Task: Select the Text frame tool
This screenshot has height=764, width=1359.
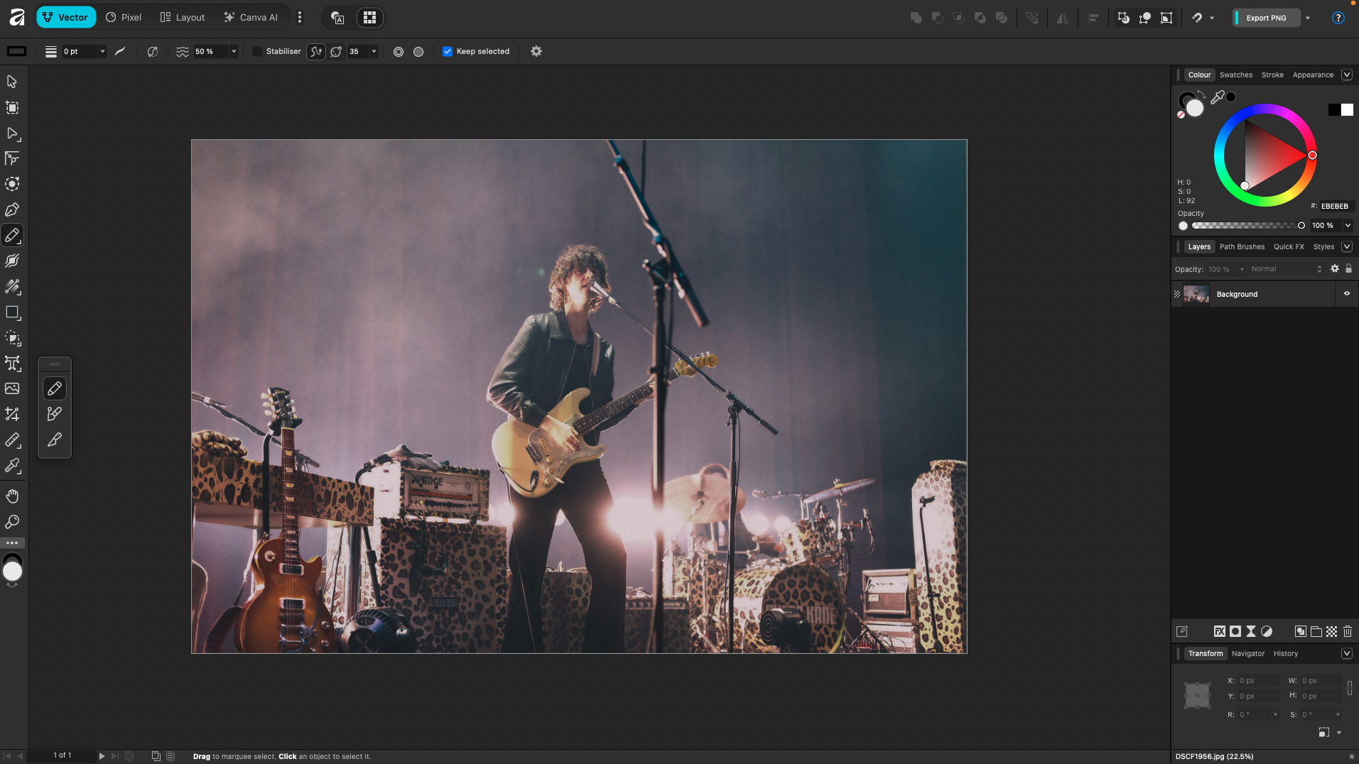Action: 12,364
